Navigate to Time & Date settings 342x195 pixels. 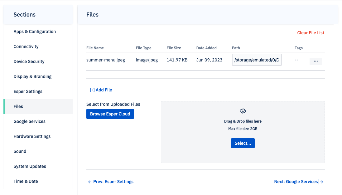25,181
